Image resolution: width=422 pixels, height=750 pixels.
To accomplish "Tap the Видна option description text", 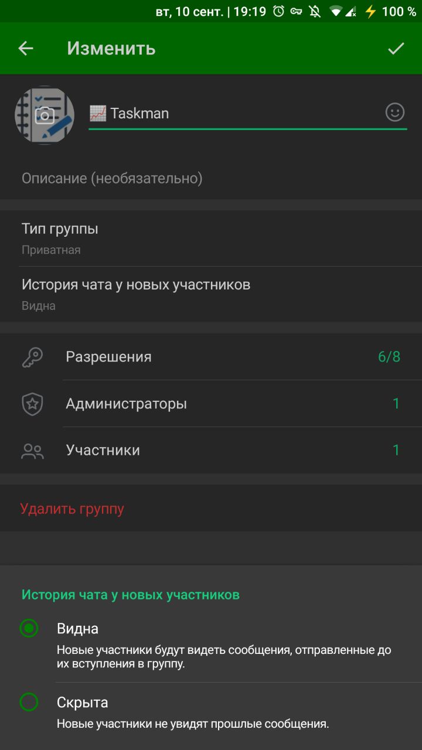I will 223,657.
